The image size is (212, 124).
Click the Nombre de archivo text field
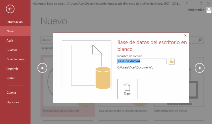[x=142, y=61]
